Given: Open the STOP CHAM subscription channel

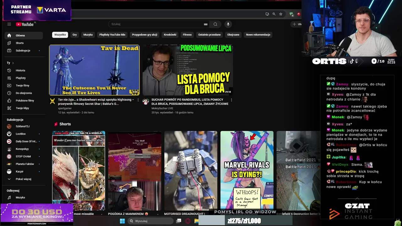Looking at the screenshot, I should tap(24, 156).
